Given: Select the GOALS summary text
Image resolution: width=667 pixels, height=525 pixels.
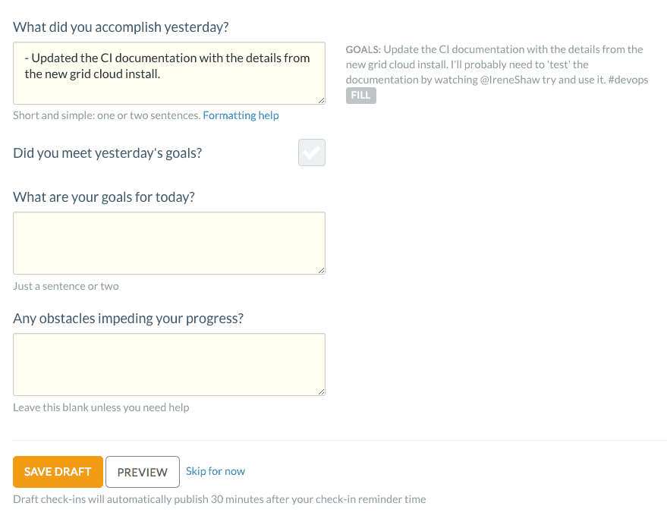Looking at the screenshot, I should pos(493,64).
